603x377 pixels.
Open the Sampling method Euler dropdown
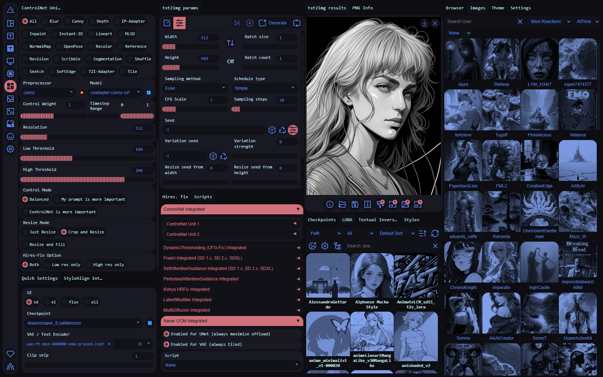[195, 88]
